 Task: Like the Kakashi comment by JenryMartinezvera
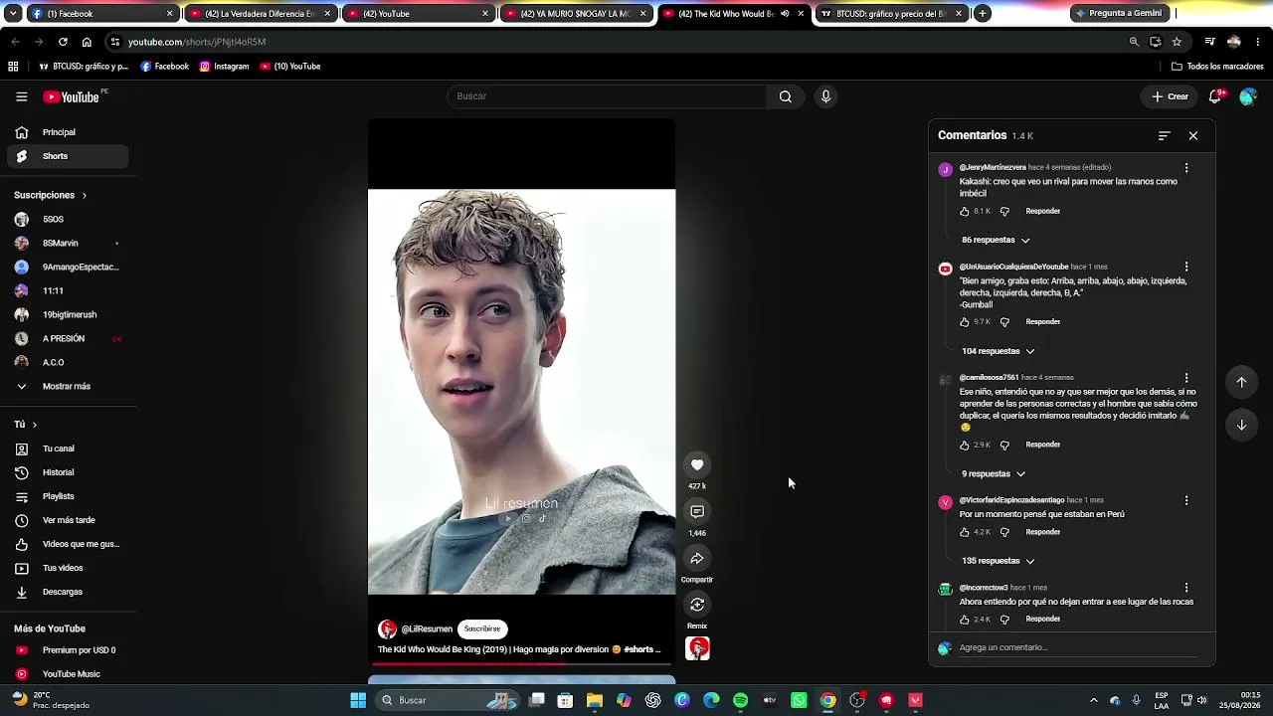(964, 211)
